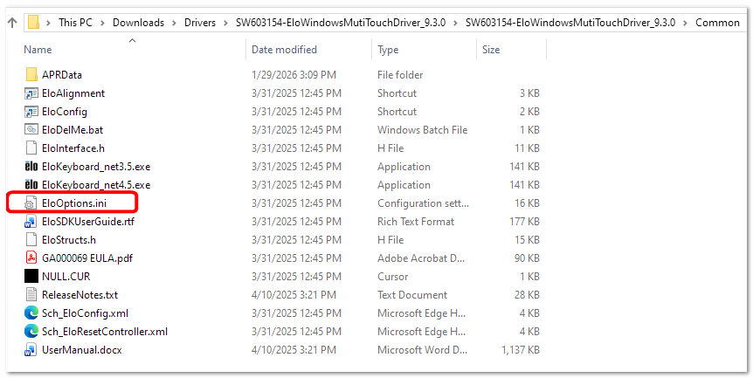Expand chevron after Downloads breadcrumb

click(x=175, y=23)
